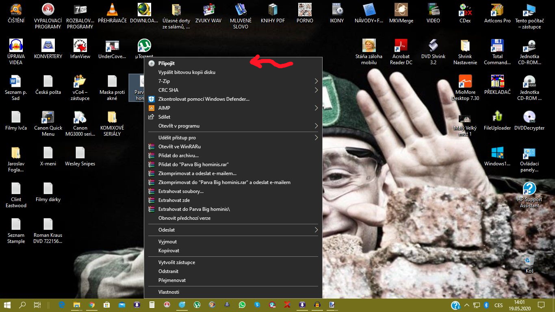
Task: Select the Koš recycle bin icon
Action: point(529,263)
